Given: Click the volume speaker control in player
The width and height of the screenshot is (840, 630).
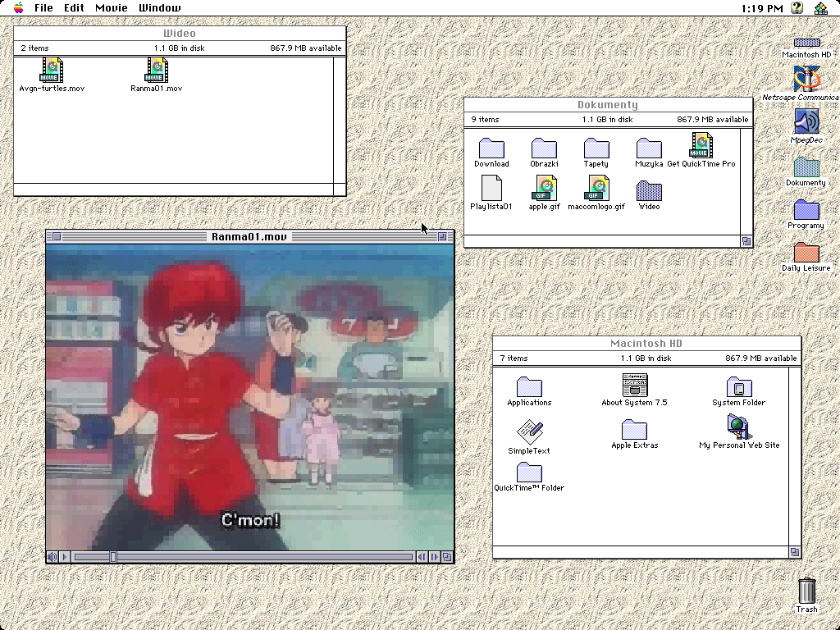Looking at the screenshot, I should coord(52,557).
